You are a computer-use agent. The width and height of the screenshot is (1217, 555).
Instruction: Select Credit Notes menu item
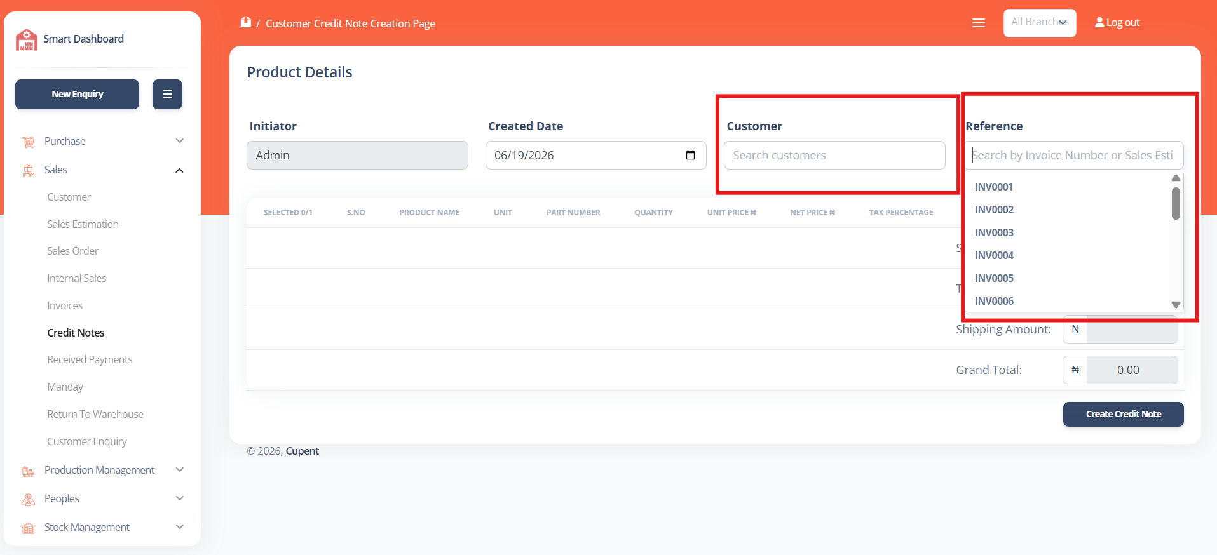(x=76, y=333)
